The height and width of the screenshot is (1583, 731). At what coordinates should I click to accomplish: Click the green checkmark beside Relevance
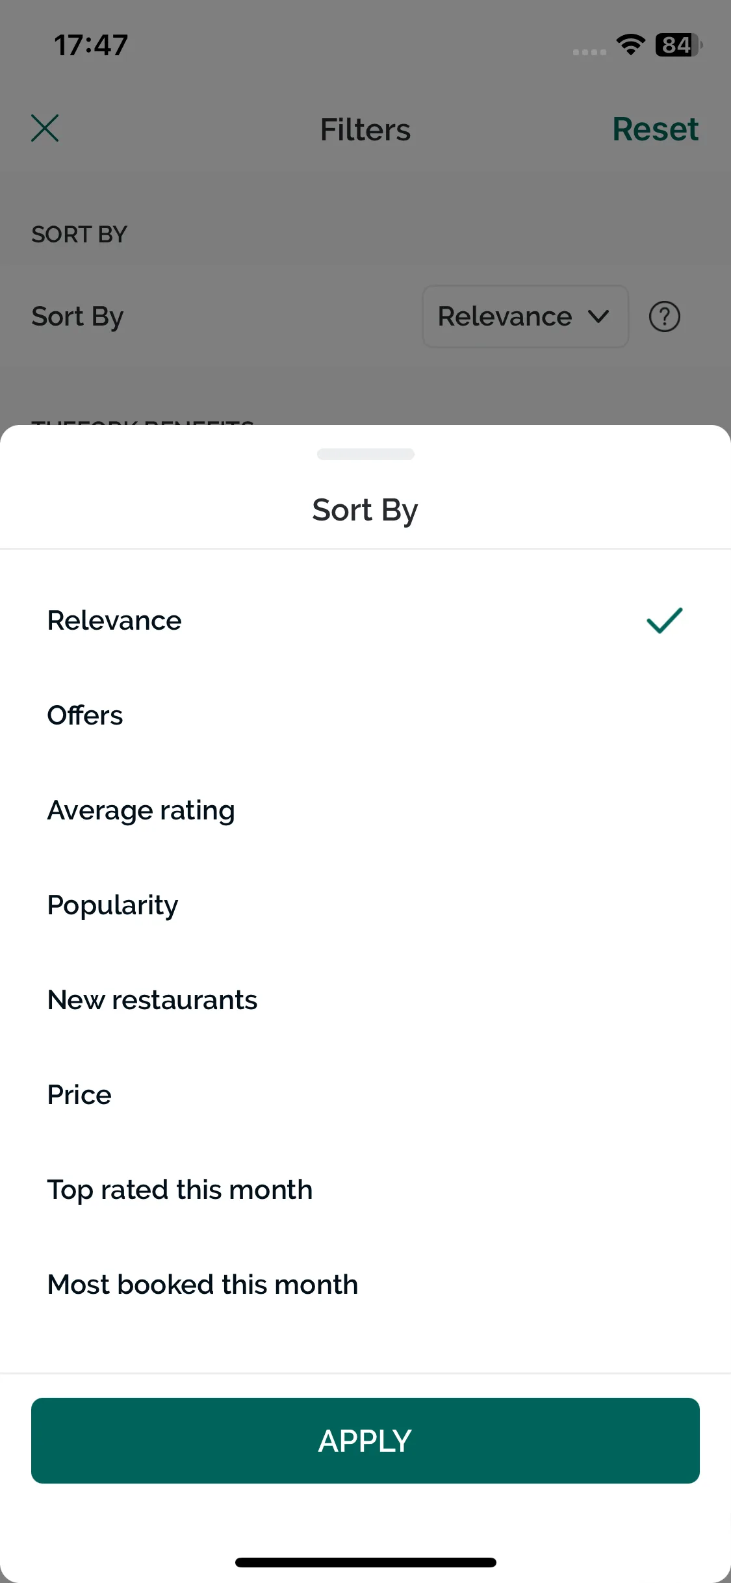(664, 620)
